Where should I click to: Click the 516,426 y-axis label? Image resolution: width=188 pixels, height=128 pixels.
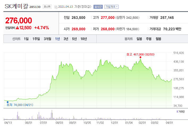[178, 53]
